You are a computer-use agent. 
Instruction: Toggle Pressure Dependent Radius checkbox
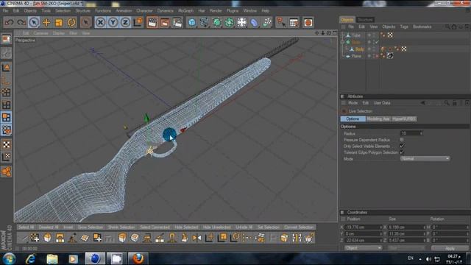[402, 140]
